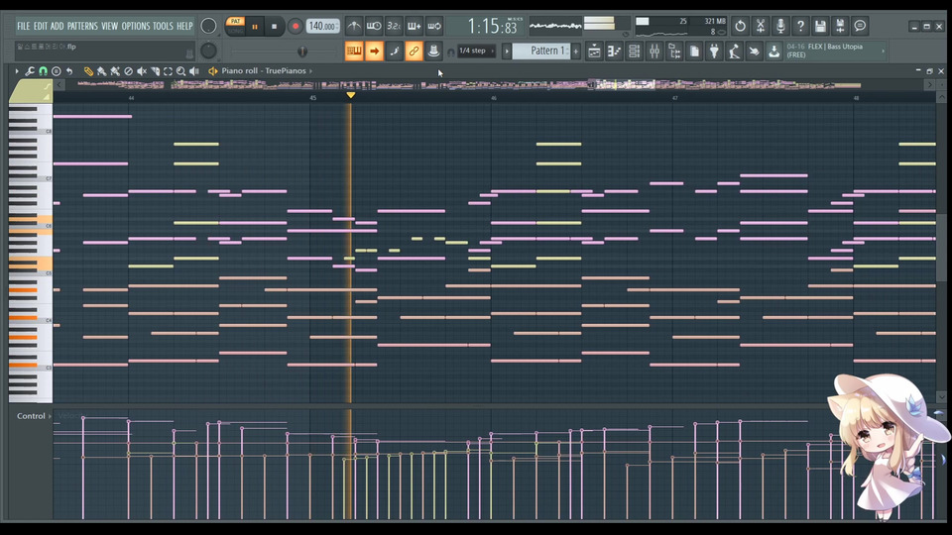Toggle the metronome icon
The image size is (952, 535).
point(354,26)
